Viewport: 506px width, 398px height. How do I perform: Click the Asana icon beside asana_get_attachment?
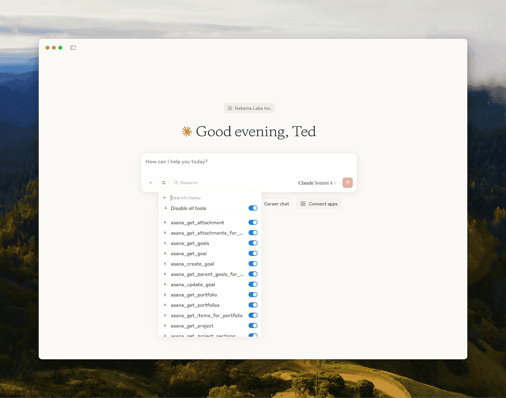165,223
